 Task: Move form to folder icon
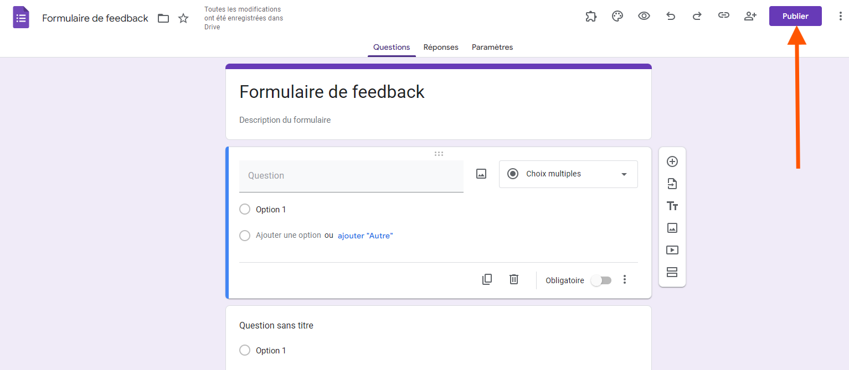(x=163, y=18)
